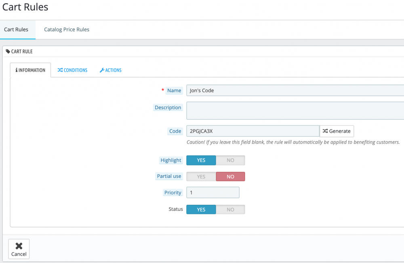This screenshot has height=263, width=404.
Task: Select the Information tab
Action: (x=30, y=70)
